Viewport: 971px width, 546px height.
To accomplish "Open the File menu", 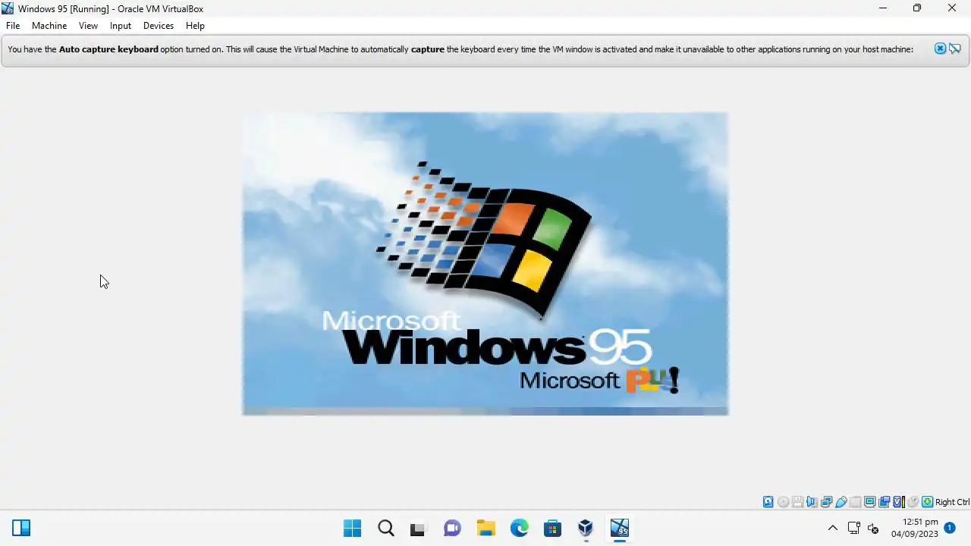I will pos(13,26).
